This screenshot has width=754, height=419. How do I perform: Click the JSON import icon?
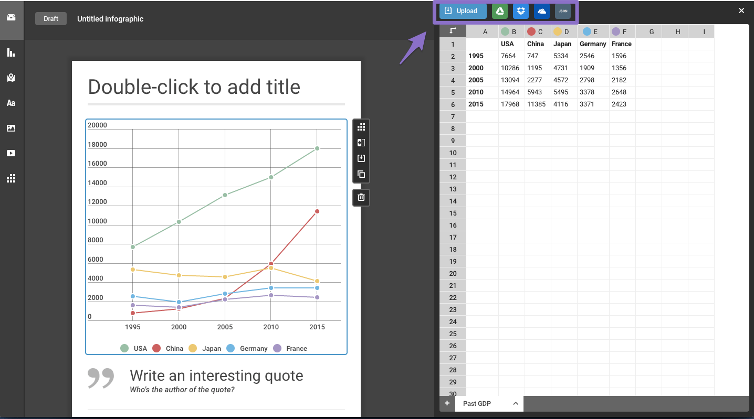(x=563, y=11)
